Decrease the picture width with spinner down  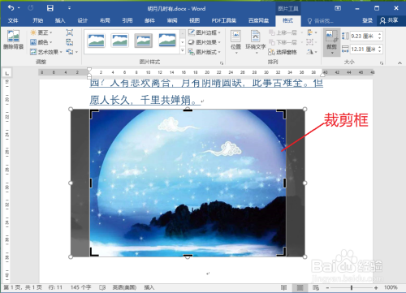coord(380,51)
